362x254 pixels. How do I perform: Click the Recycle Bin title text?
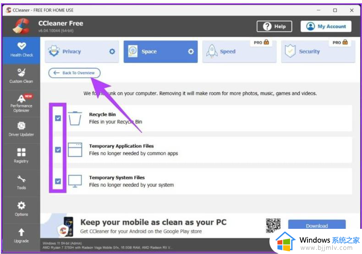point(102,114)
